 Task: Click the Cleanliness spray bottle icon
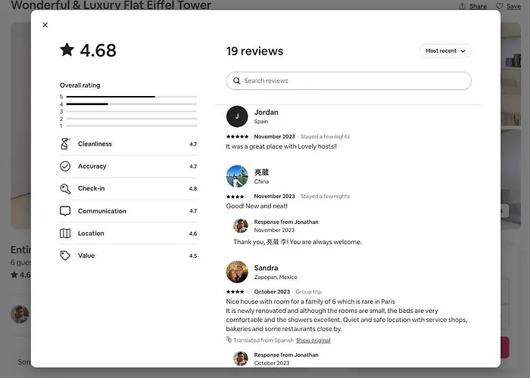pos(65,144)
